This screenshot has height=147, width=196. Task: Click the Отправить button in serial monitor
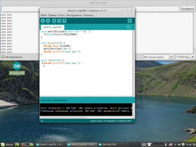tap(188, 9)
